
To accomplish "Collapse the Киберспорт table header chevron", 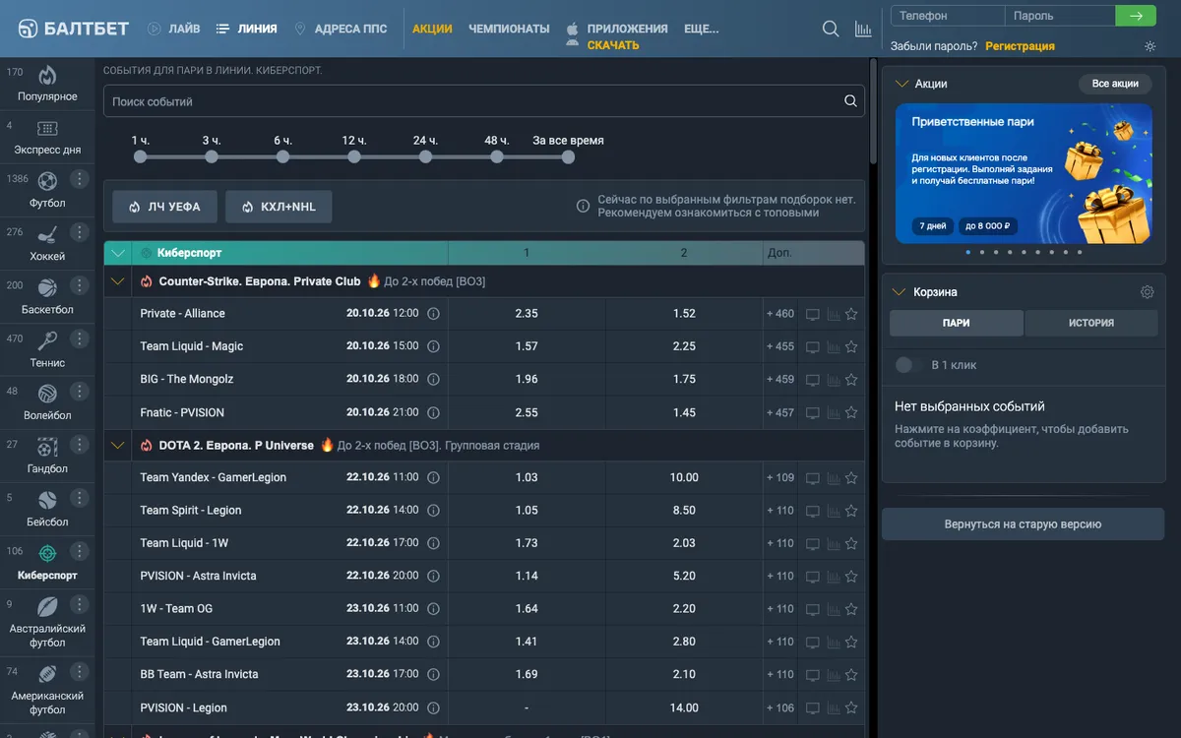I will pyautogui.click(x=118, y=253).
